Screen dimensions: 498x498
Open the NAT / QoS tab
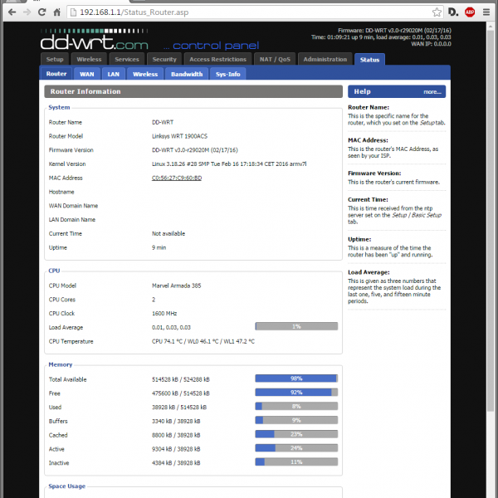(x=274, y=60)
